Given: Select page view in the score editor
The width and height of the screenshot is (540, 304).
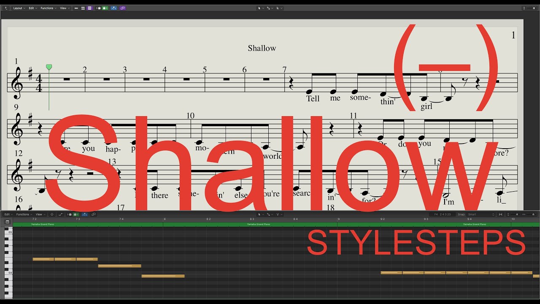Looking at the screenshot, I should click(89, 8).
